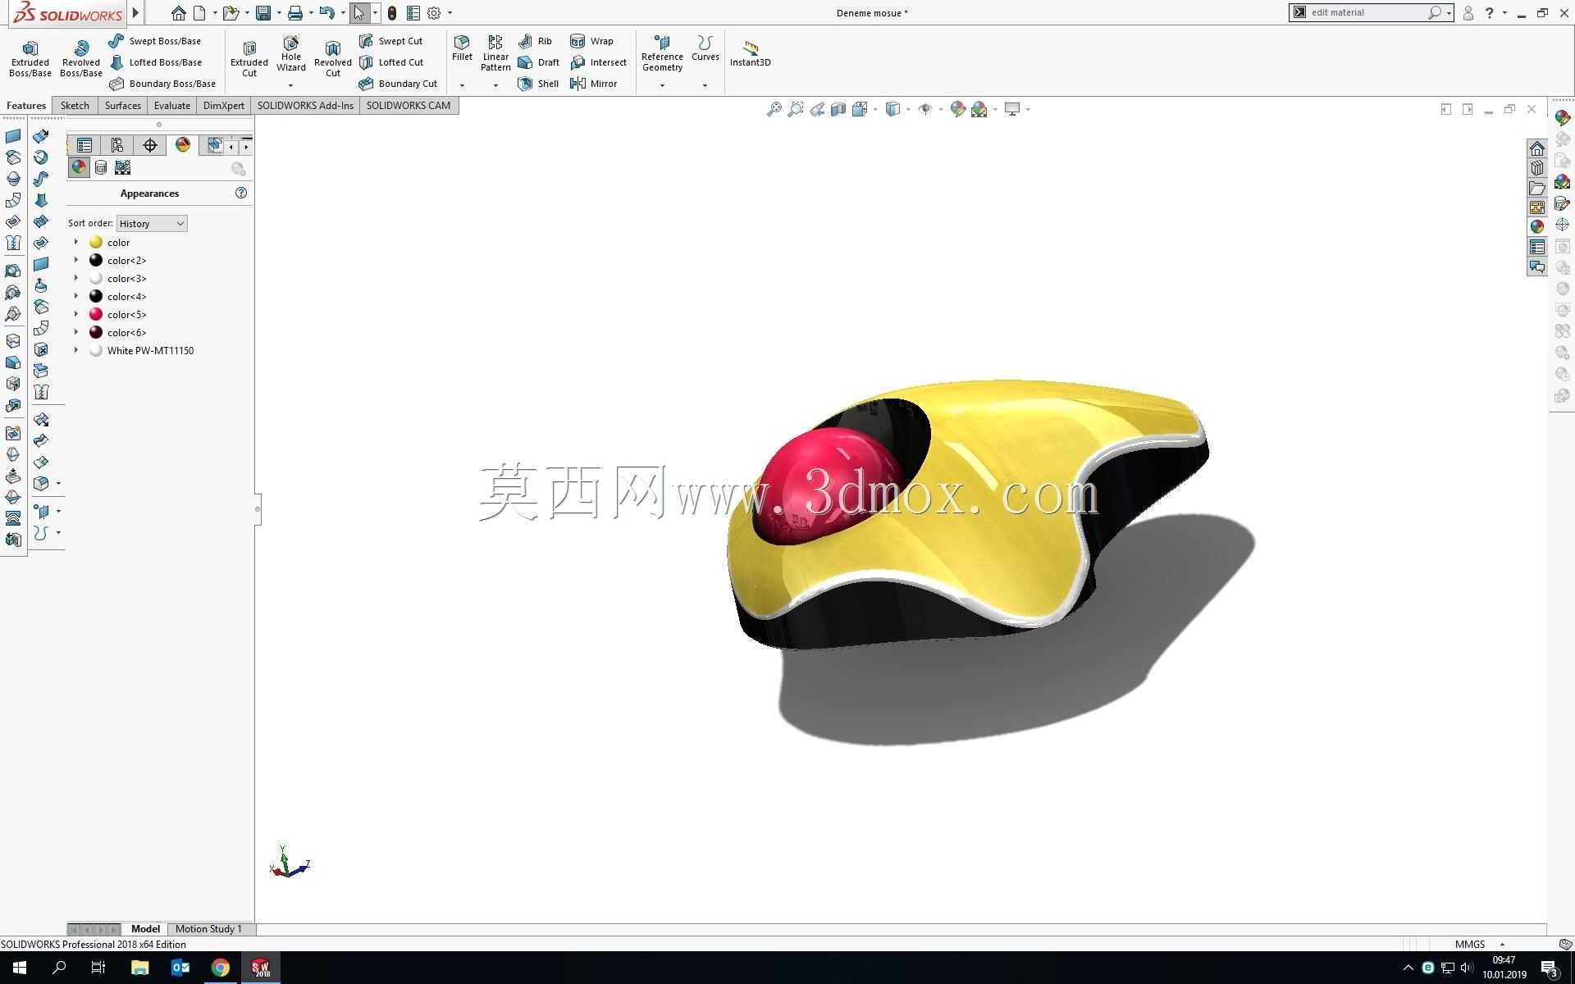Open Google Chrome from taskbar
Viewport: 1575px width, 984px height.
pos(221,968)
